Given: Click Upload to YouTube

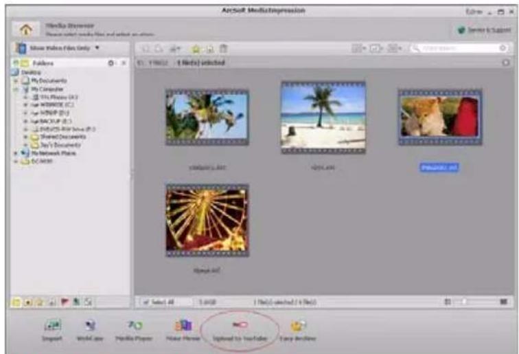Looking at the screenshot, I should [240, 331].
